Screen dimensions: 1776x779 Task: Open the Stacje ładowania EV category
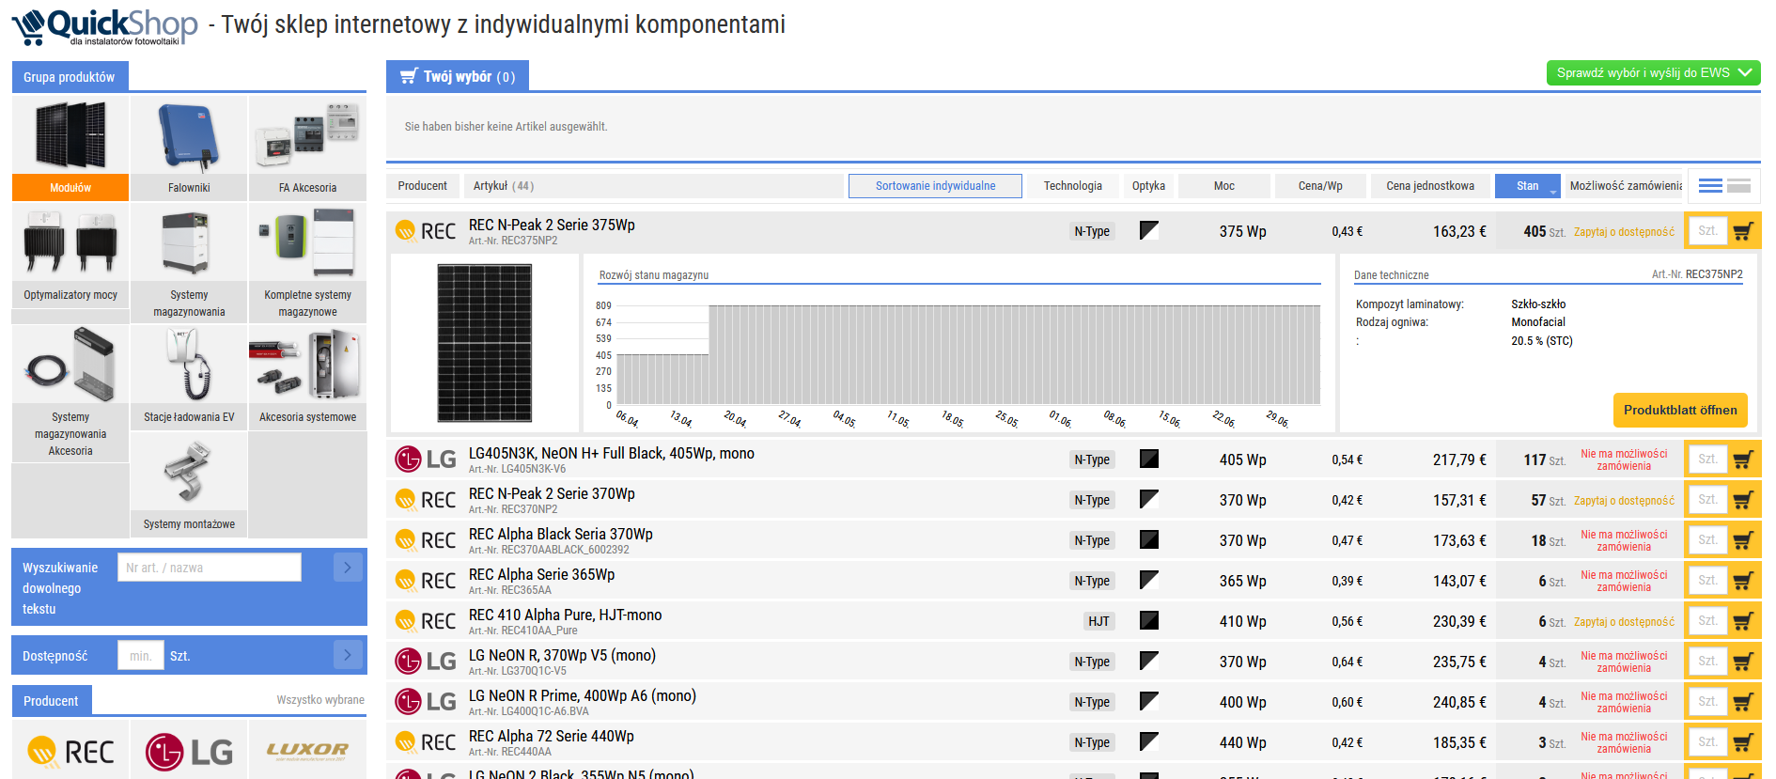point(189,377)
